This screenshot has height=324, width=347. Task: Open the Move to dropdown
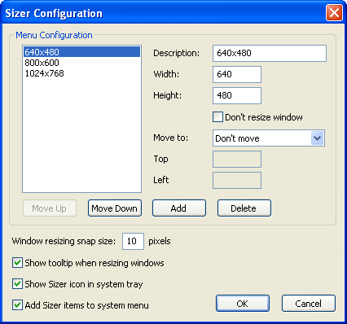(x=269, y=138)
